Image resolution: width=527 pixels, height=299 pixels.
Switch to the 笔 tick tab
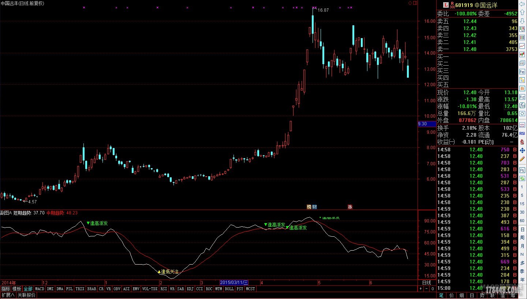click(x=441, y=295)
